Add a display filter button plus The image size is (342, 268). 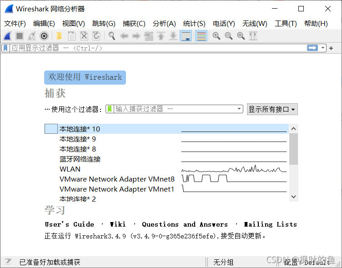(331, 48)
